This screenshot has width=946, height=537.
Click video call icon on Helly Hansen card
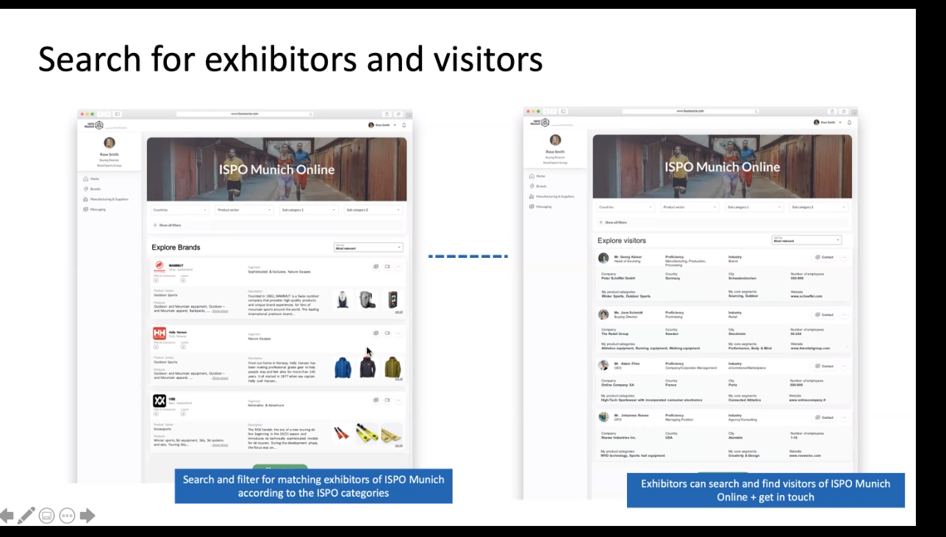(387, 334)
